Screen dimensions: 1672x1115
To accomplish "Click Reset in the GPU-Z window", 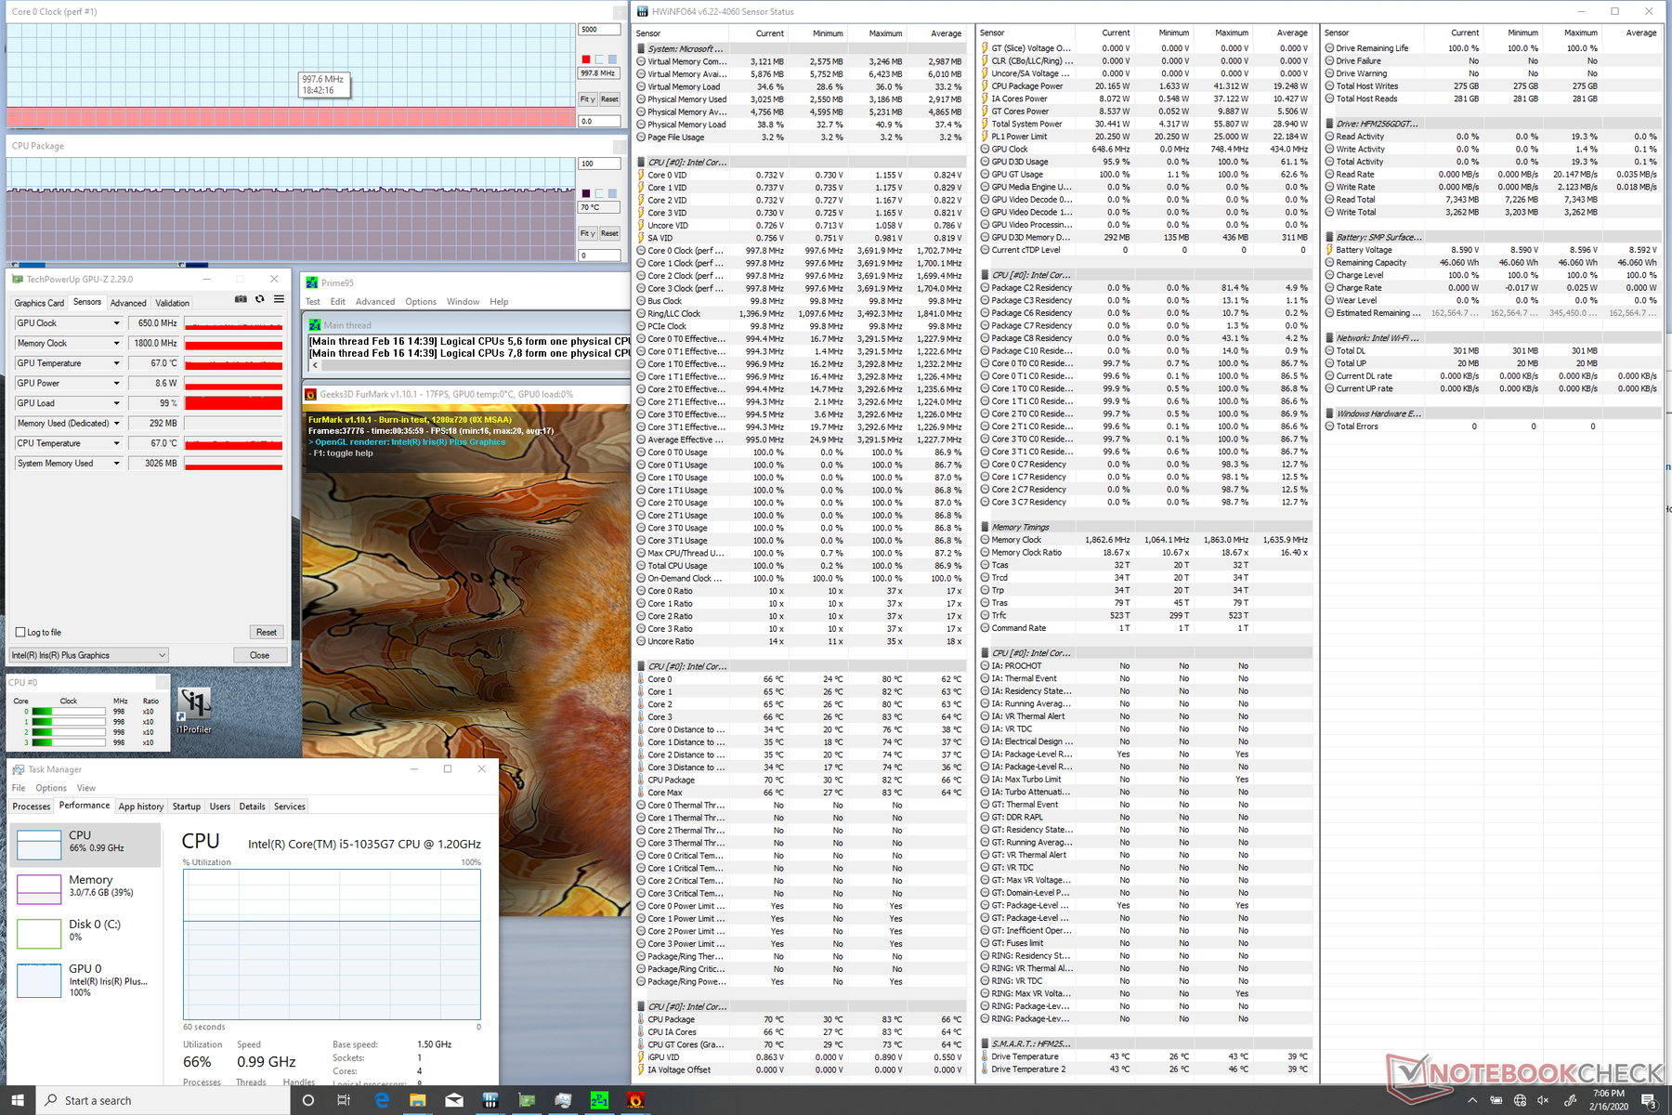I will (x=267, y=632).
